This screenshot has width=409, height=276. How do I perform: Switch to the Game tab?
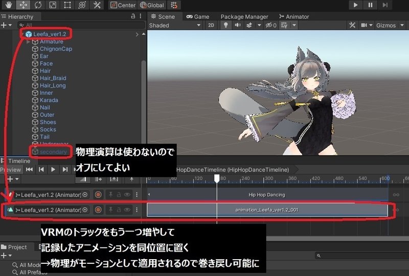[198, 17]
